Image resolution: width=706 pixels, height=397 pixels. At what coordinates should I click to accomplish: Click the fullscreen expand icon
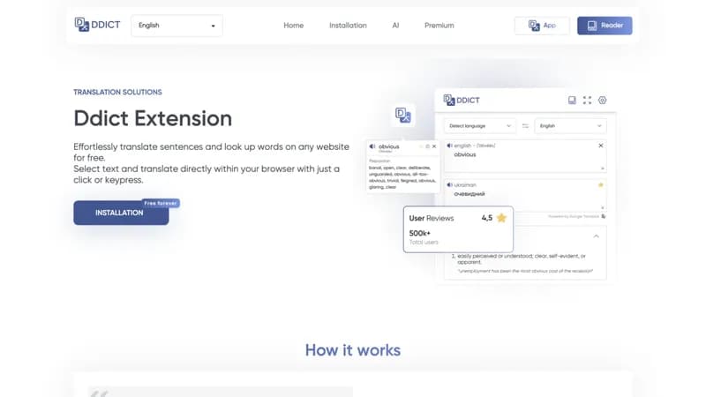[x=587, y=100]
